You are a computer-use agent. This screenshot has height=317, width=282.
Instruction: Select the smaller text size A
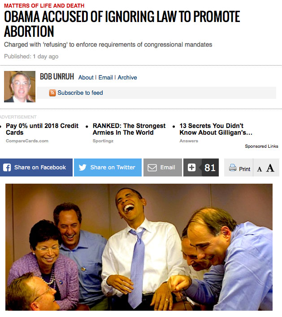pyautogui.click(x=260, y=169)
